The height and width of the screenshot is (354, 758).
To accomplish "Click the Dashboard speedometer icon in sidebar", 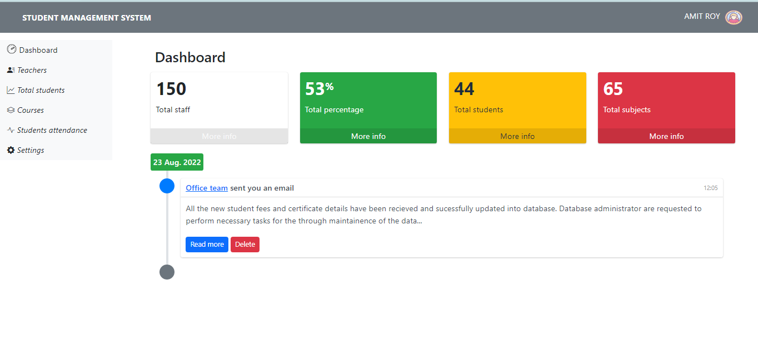I will pyautogui.click(x=12, y=49).
